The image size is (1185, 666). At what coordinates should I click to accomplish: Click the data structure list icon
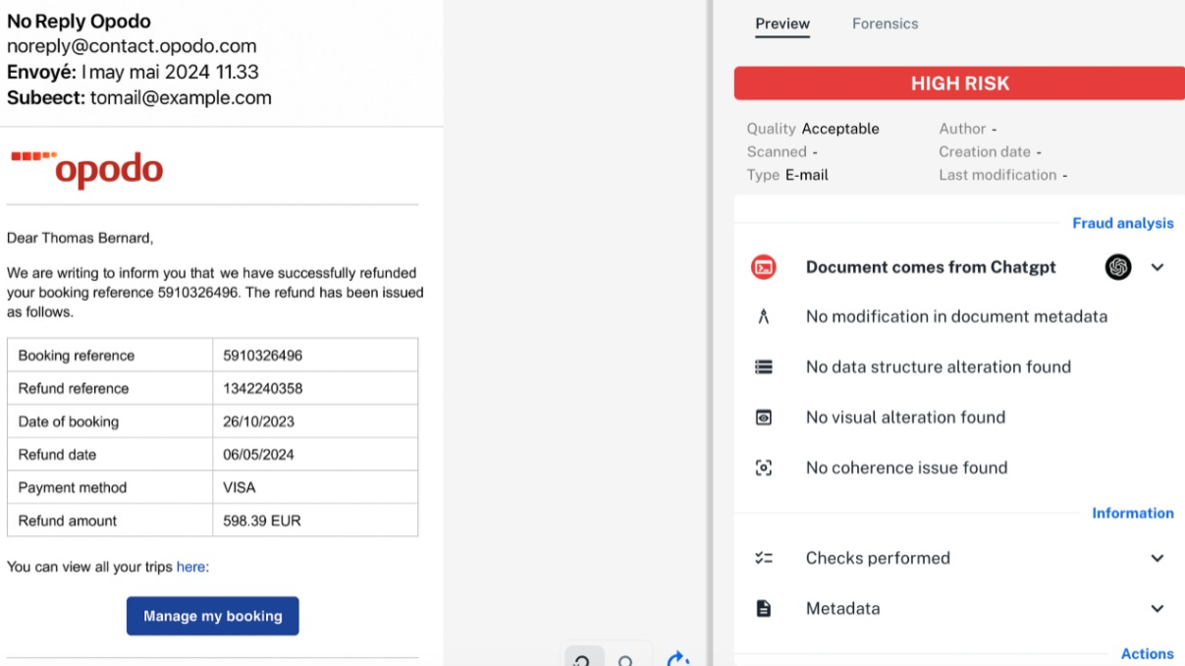pyautogui.click(x=764, y=367)
